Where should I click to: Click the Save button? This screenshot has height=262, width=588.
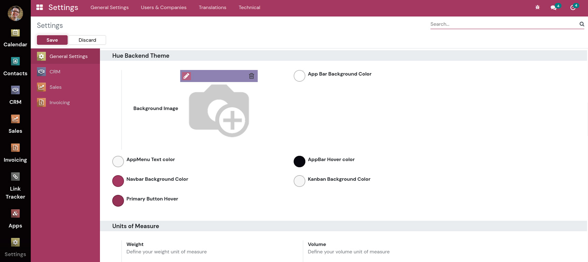[x=52, y=40]
